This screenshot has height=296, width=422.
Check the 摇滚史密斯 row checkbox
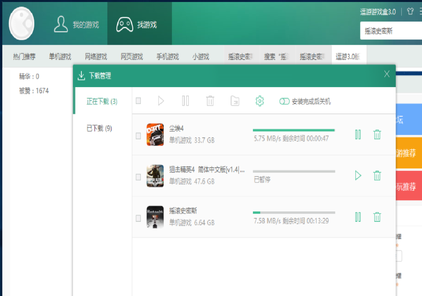(x=138, y=218)
